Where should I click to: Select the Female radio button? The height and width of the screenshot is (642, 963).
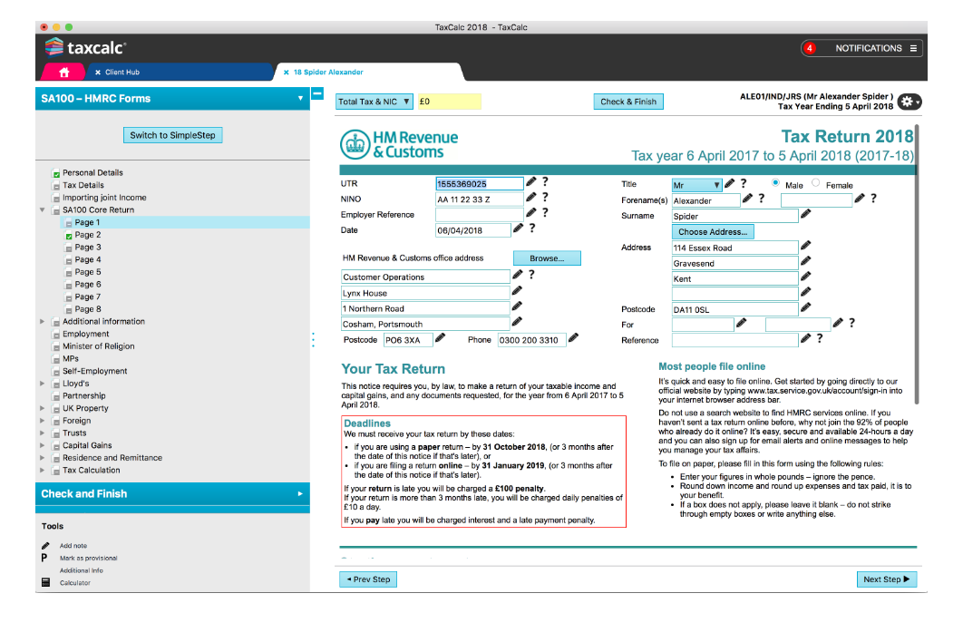coord(816,183)
